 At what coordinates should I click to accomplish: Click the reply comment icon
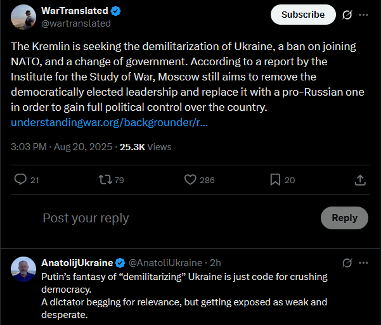click(21, 180)
